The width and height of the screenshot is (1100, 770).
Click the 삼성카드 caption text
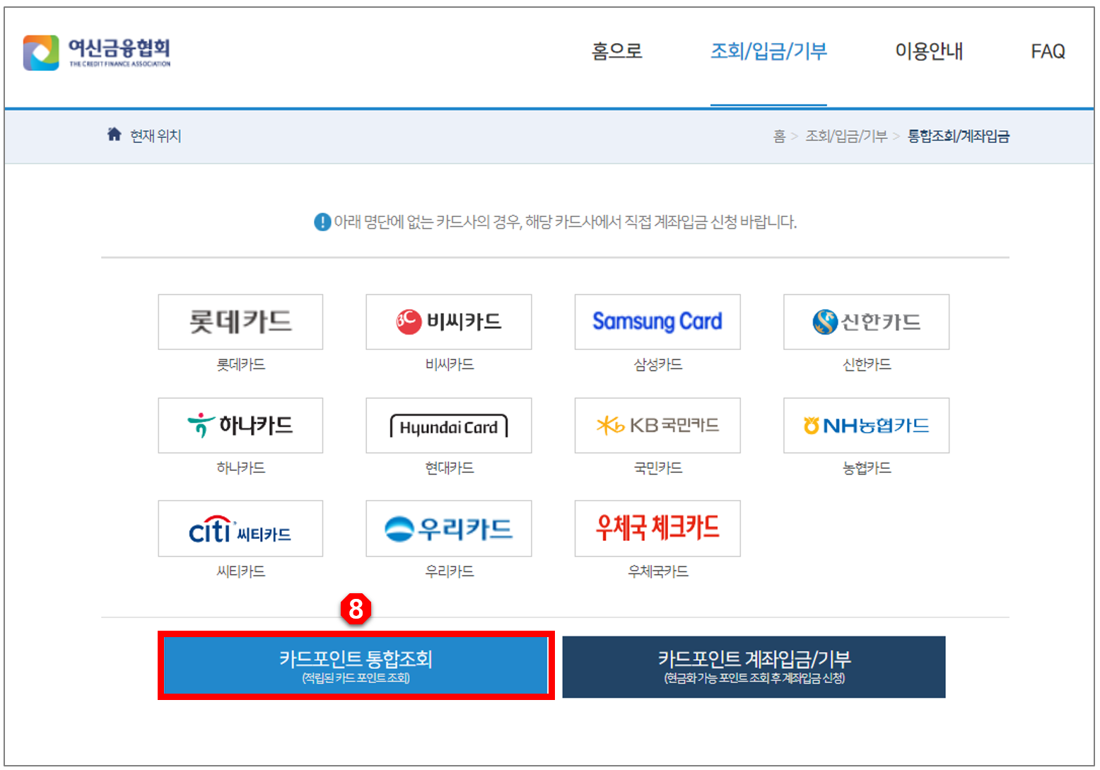[657, 364]
